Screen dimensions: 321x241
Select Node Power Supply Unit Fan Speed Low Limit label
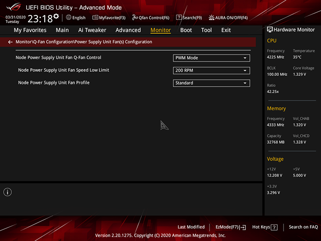tap(64, 70)
